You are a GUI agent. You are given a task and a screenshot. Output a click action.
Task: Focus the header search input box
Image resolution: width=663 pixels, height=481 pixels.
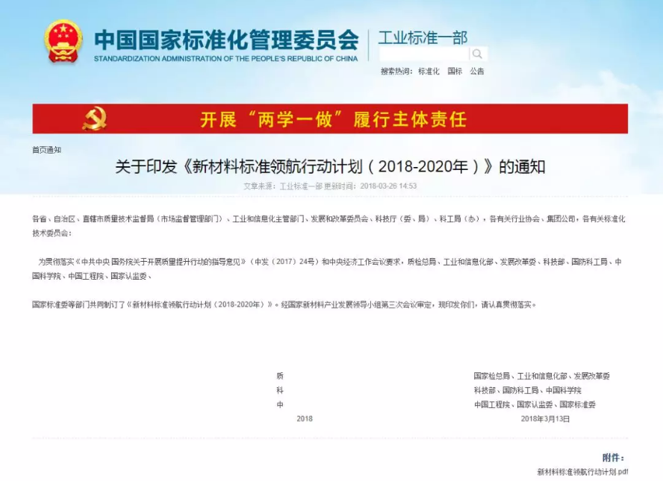point(424,54)
